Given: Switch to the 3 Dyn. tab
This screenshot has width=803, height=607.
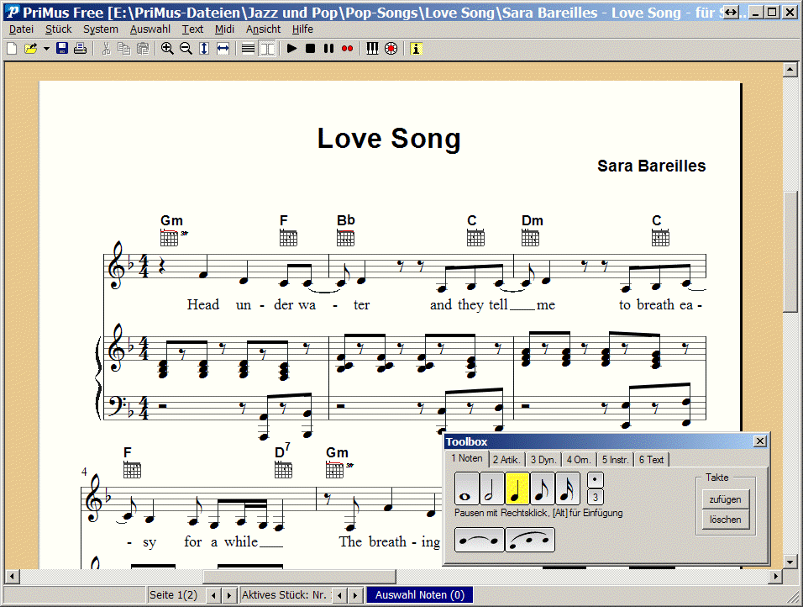Looking at the screenshot, I should click(543, 458).
